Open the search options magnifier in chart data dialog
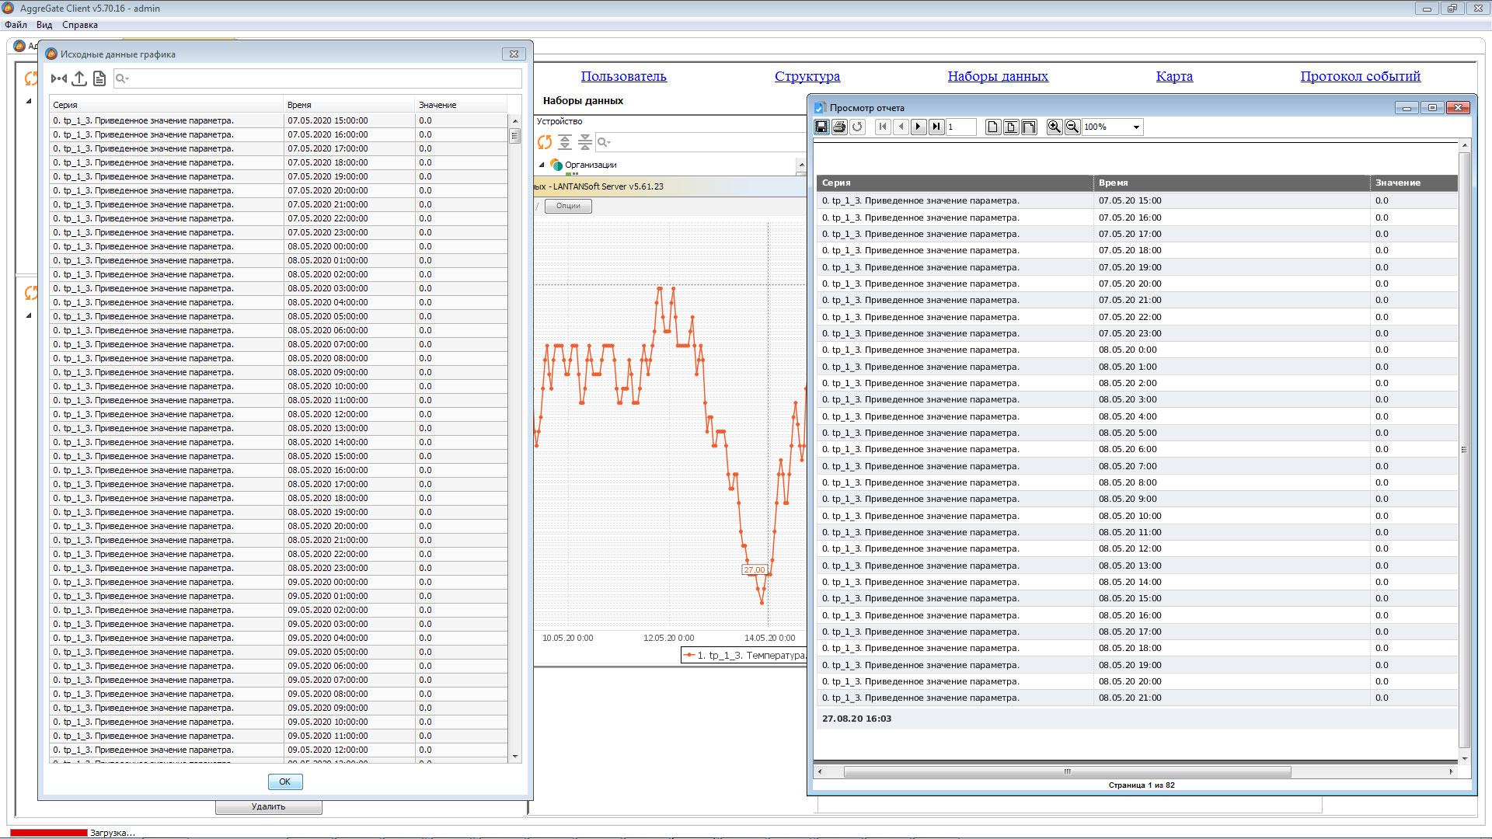The width and height of the screenshot is (1492, 839). (122, 78)
